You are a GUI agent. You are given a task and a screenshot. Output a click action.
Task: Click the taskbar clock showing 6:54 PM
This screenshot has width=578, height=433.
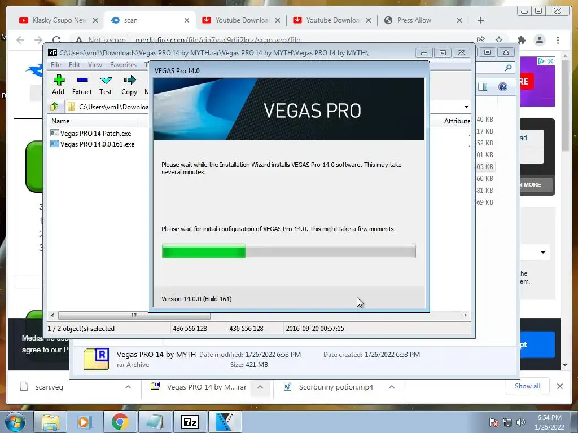pos(549,422)
